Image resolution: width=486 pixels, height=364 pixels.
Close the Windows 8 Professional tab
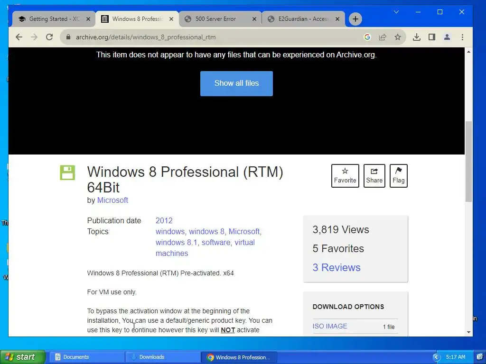point(171,19)
